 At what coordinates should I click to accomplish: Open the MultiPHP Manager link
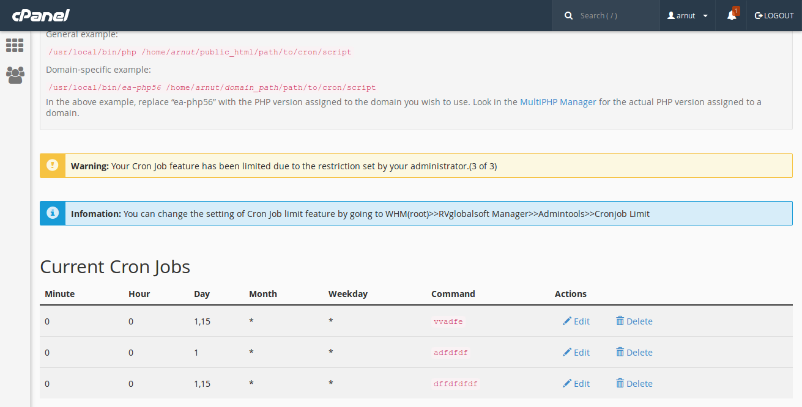[x=557, y=101]
